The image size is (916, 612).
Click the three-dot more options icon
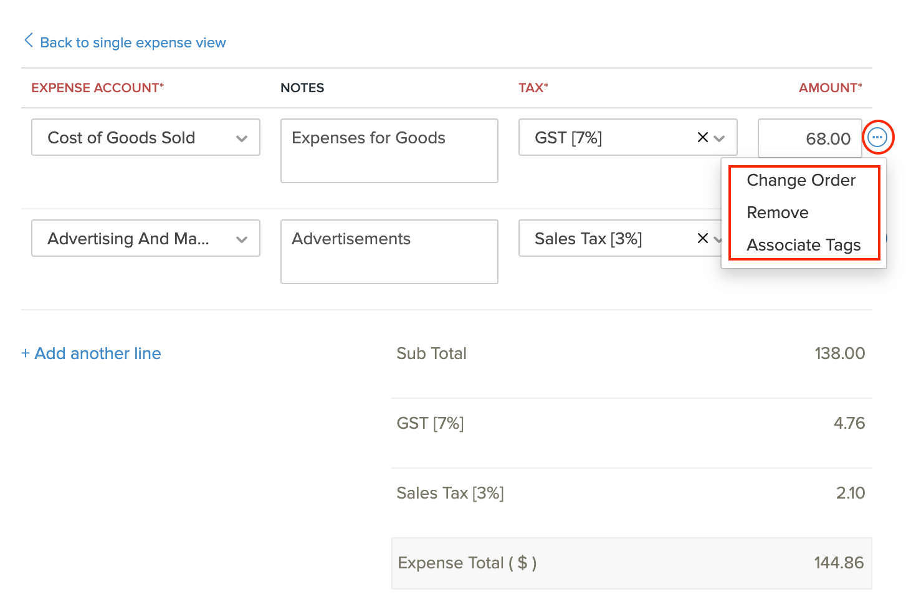coord(877,137)
